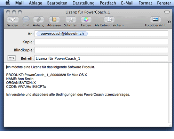
Task: Open the Darstellung menu
Action: [84, 3]
